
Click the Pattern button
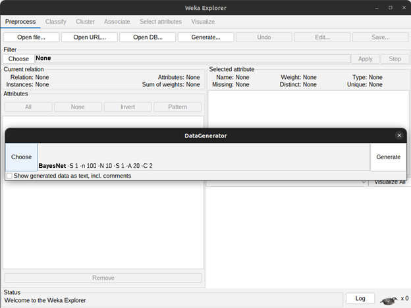177,107
